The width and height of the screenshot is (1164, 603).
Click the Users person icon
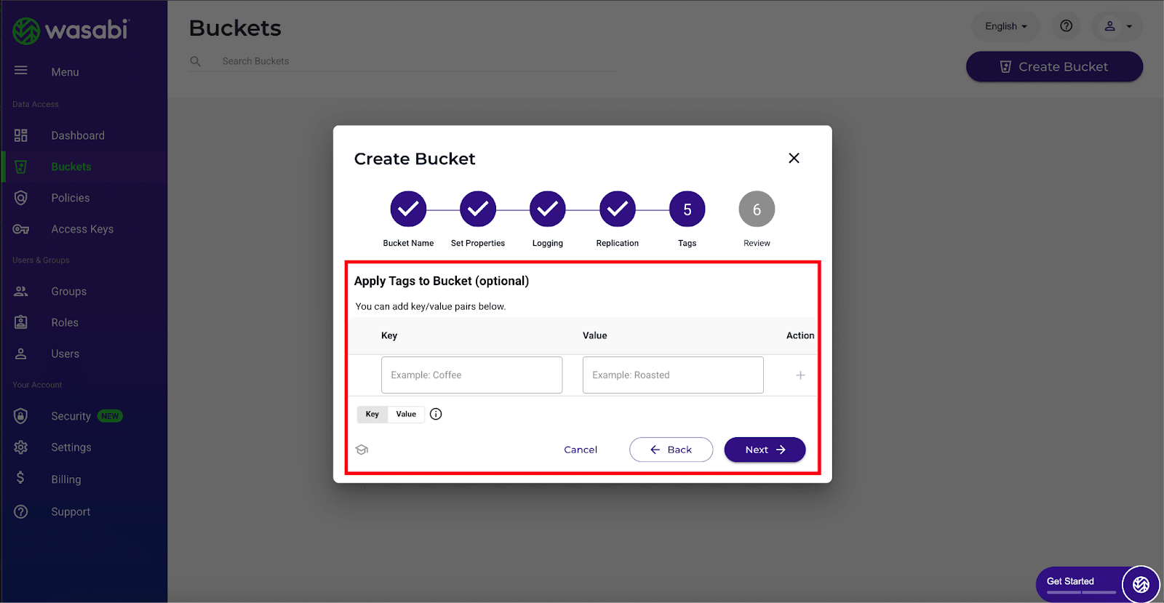click(x=21, y=354)
